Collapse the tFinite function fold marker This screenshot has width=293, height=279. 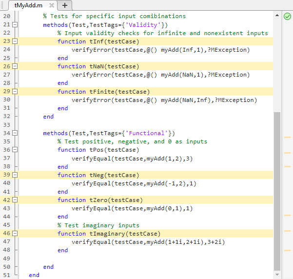15,92
